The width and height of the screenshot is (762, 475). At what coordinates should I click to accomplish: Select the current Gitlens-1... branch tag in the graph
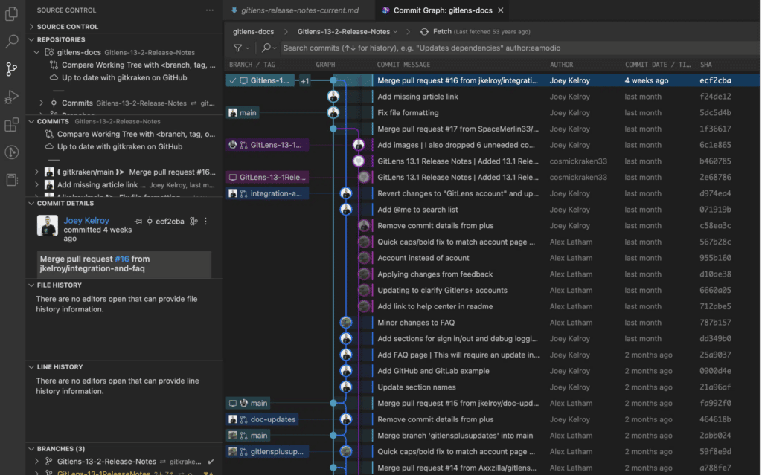260,80
